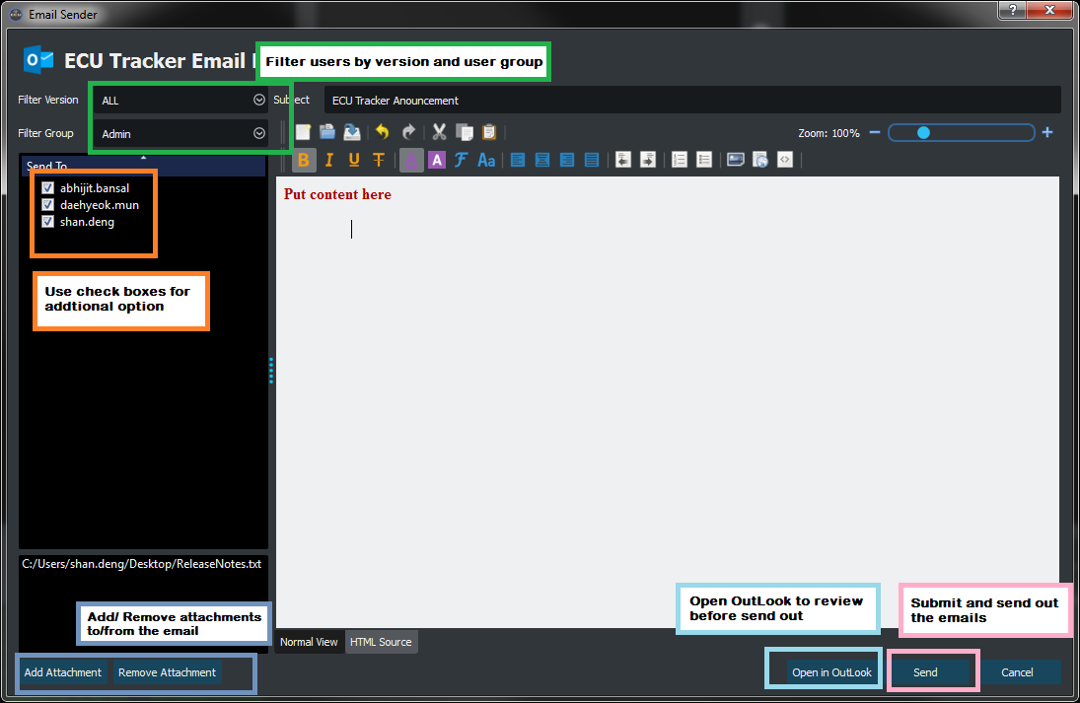Screen dimensions: 1080x703
Task: Open a file using the folder icon
Action: point(327,132)
